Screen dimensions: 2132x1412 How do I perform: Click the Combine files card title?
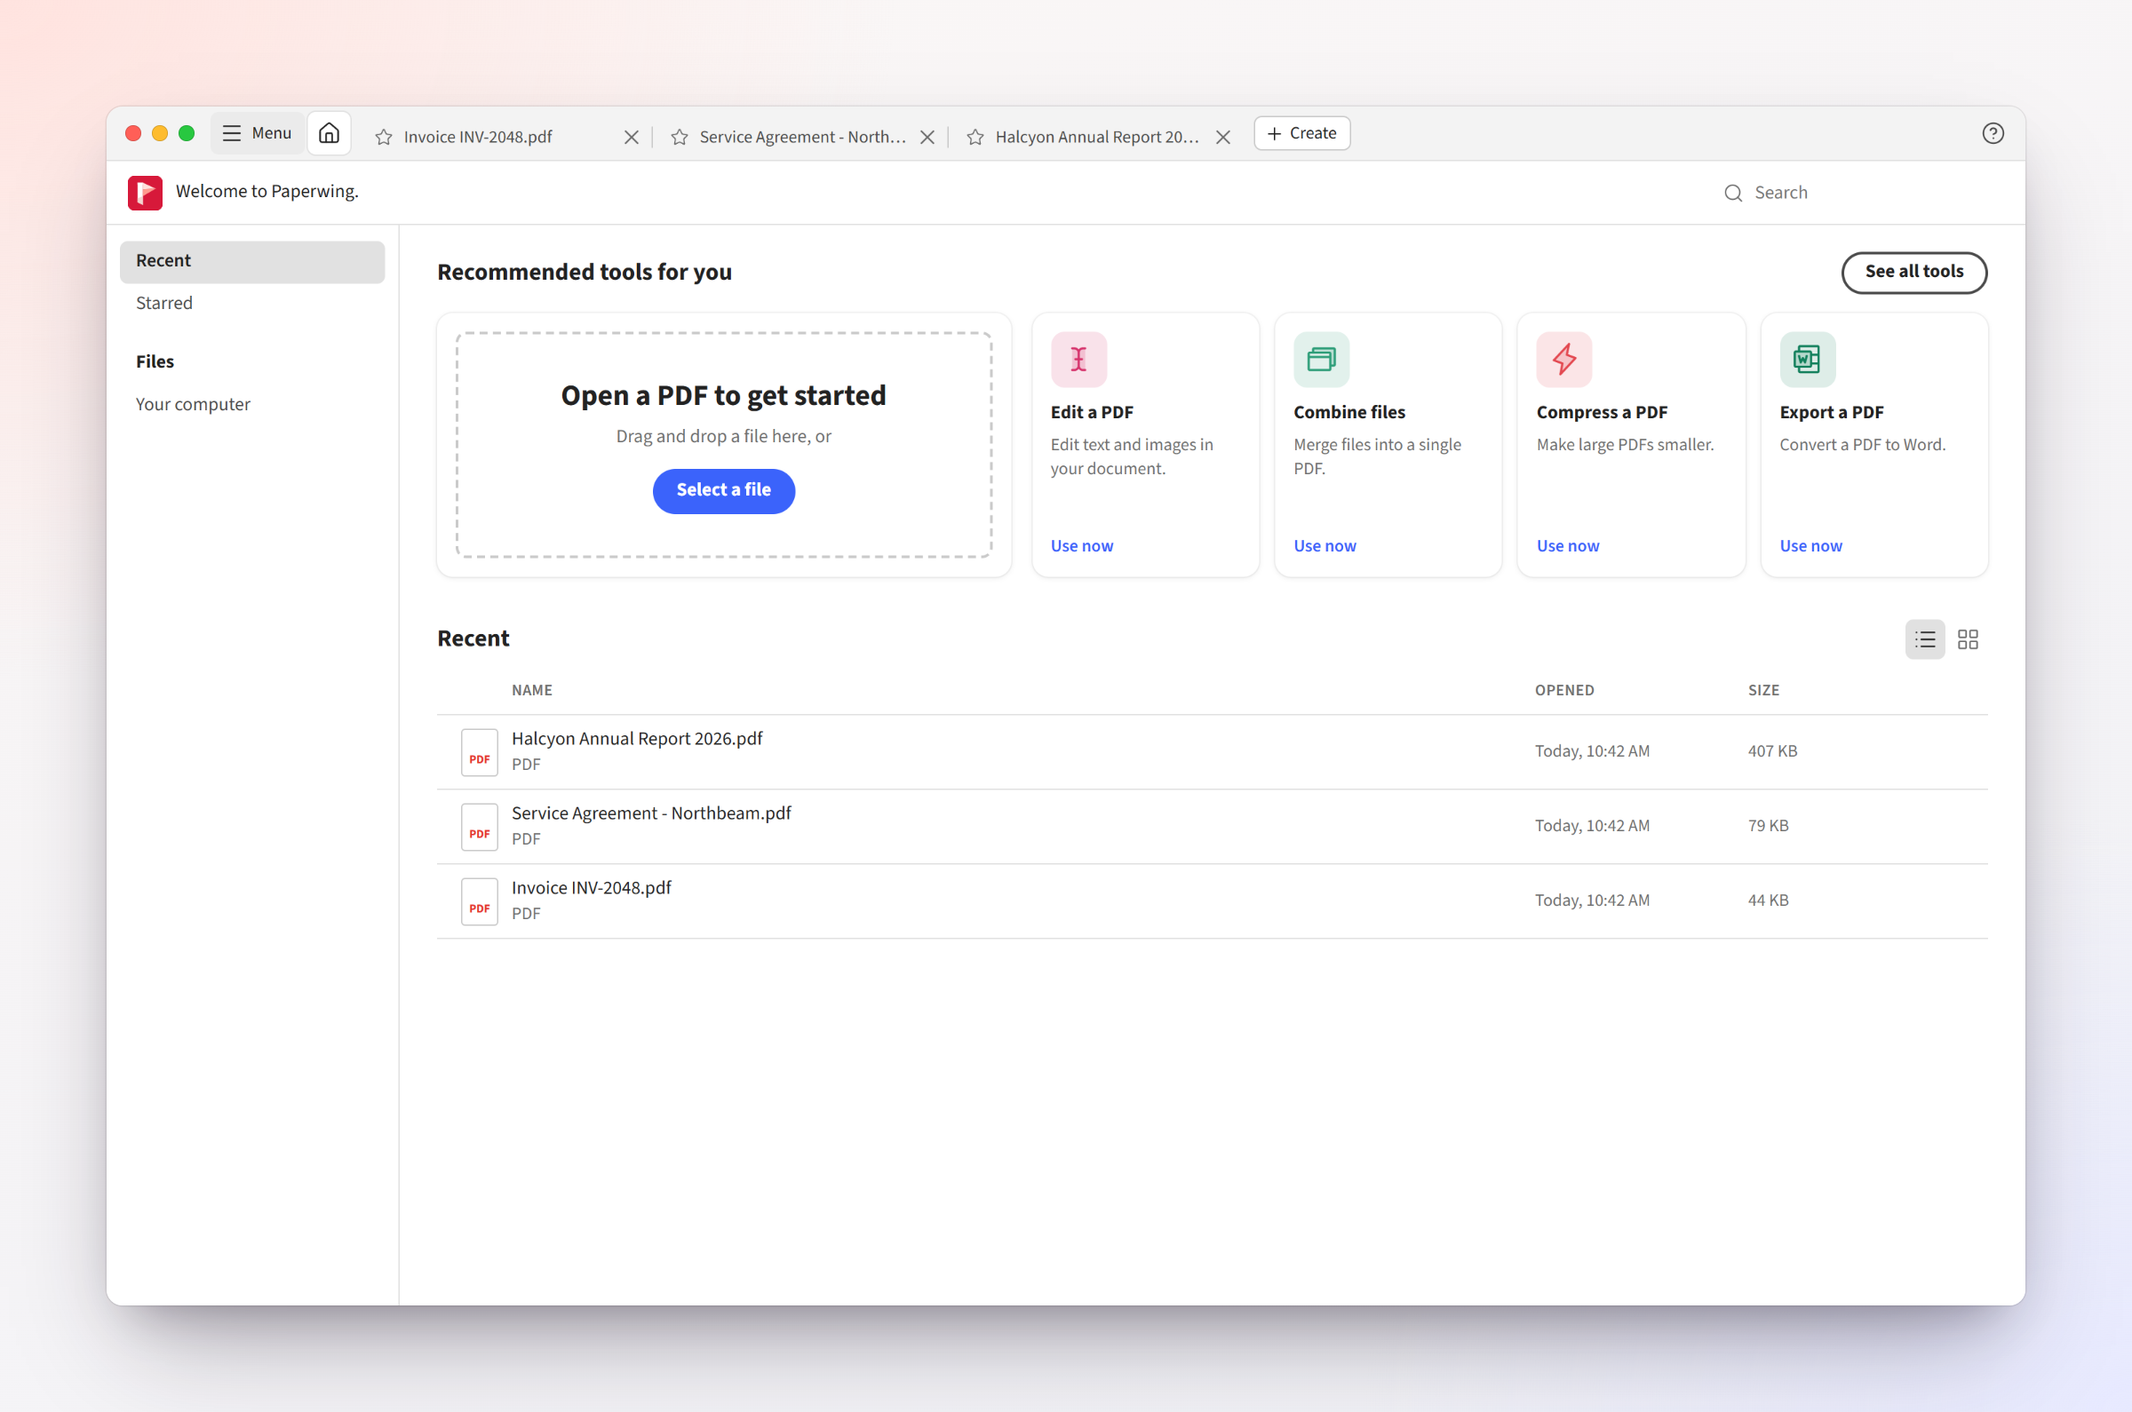click(x=1349, y=412)
